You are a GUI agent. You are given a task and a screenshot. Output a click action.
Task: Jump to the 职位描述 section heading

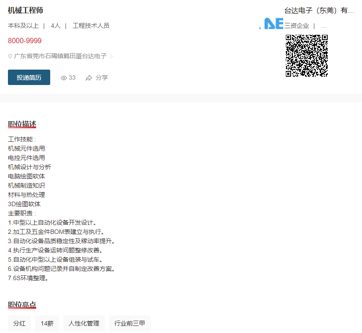tap(22, 124)
